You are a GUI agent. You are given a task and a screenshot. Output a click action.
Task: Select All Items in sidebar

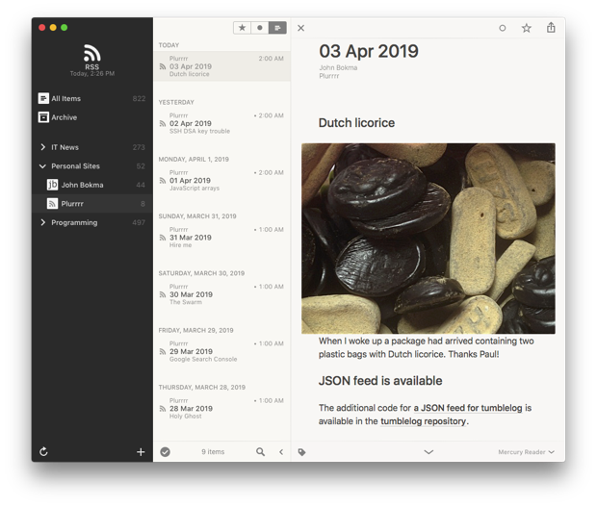coord(91,98)
